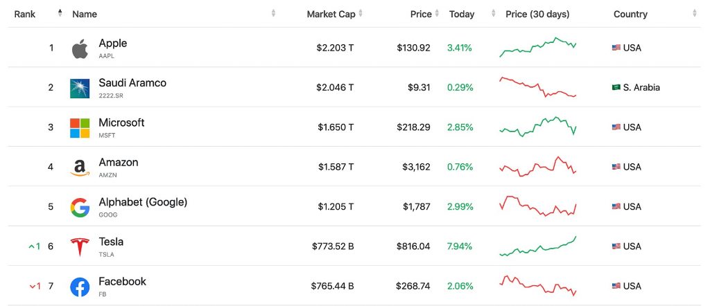Sort by Price column sort arrows
The image size is (710, 306).
[437, 14]
